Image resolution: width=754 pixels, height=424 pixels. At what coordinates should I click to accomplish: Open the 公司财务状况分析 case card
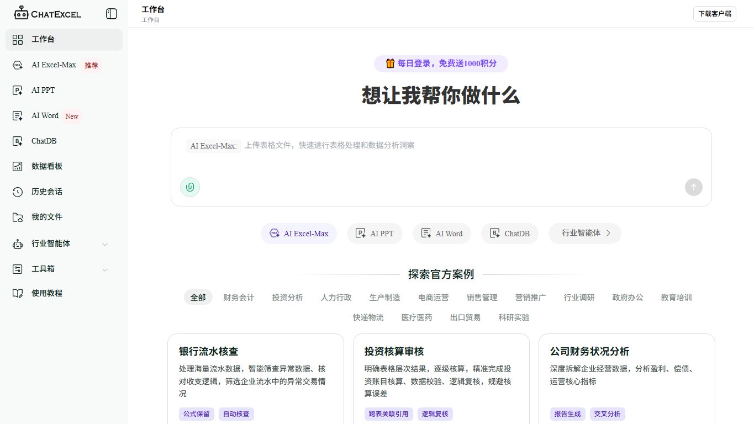point(627,379)
